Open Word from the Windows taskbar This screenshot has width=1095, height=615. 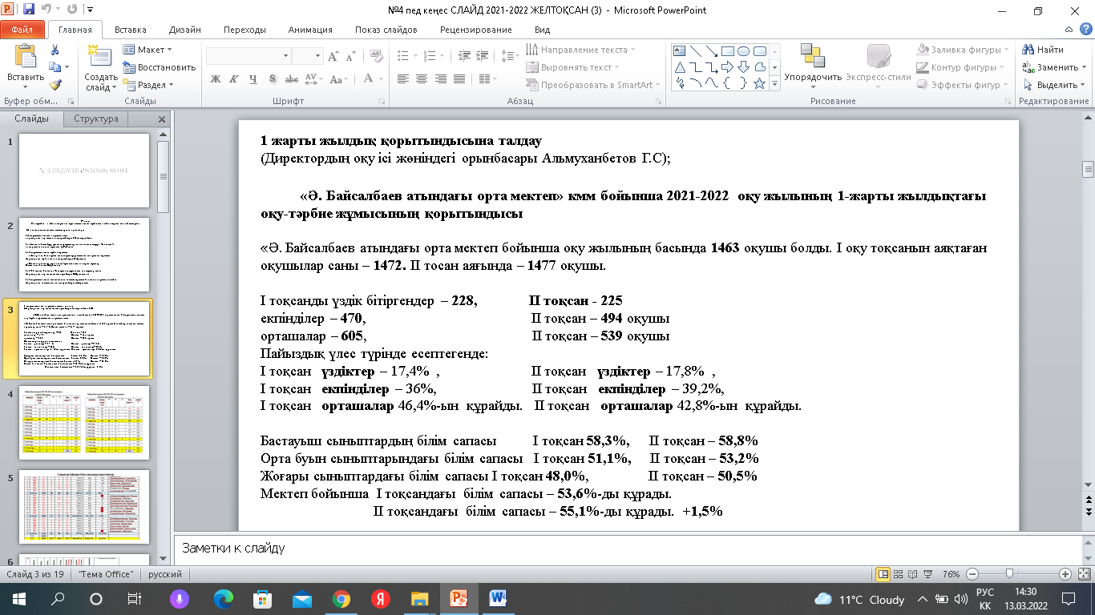[x=497, y=598]
